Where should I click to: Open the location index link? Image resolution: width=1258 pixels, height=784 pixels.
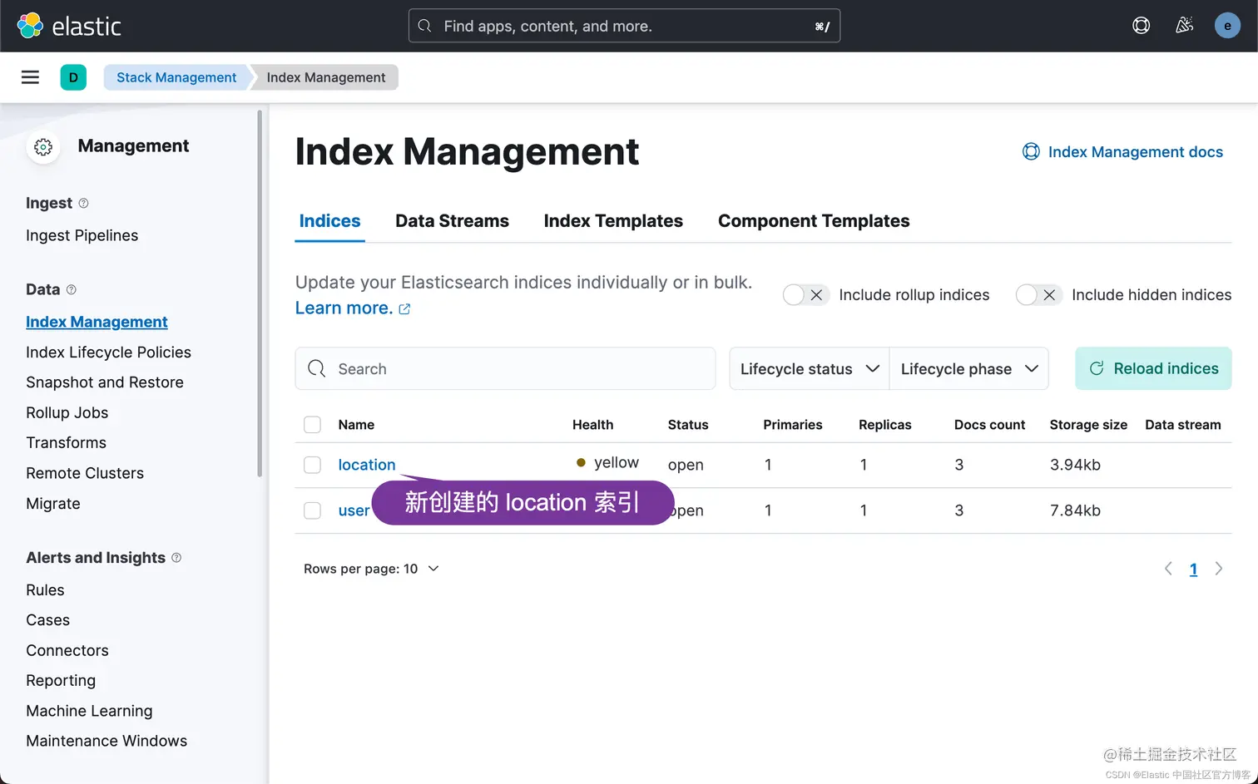pyautogui.click(x=367, y=465)
